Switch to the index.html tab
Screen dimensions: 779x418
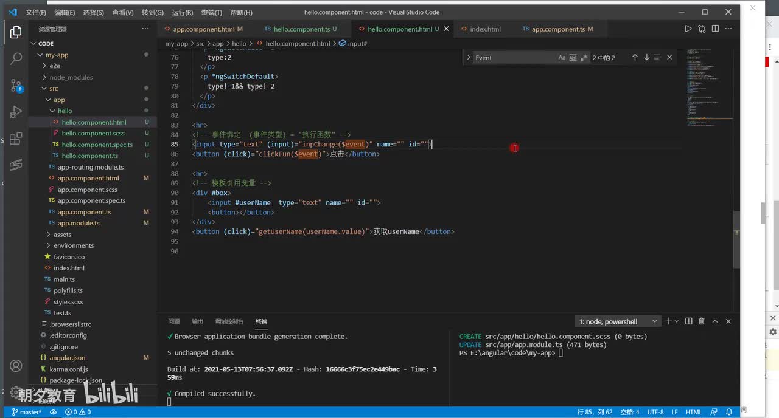pyautogui.click(x=485, y=29)
